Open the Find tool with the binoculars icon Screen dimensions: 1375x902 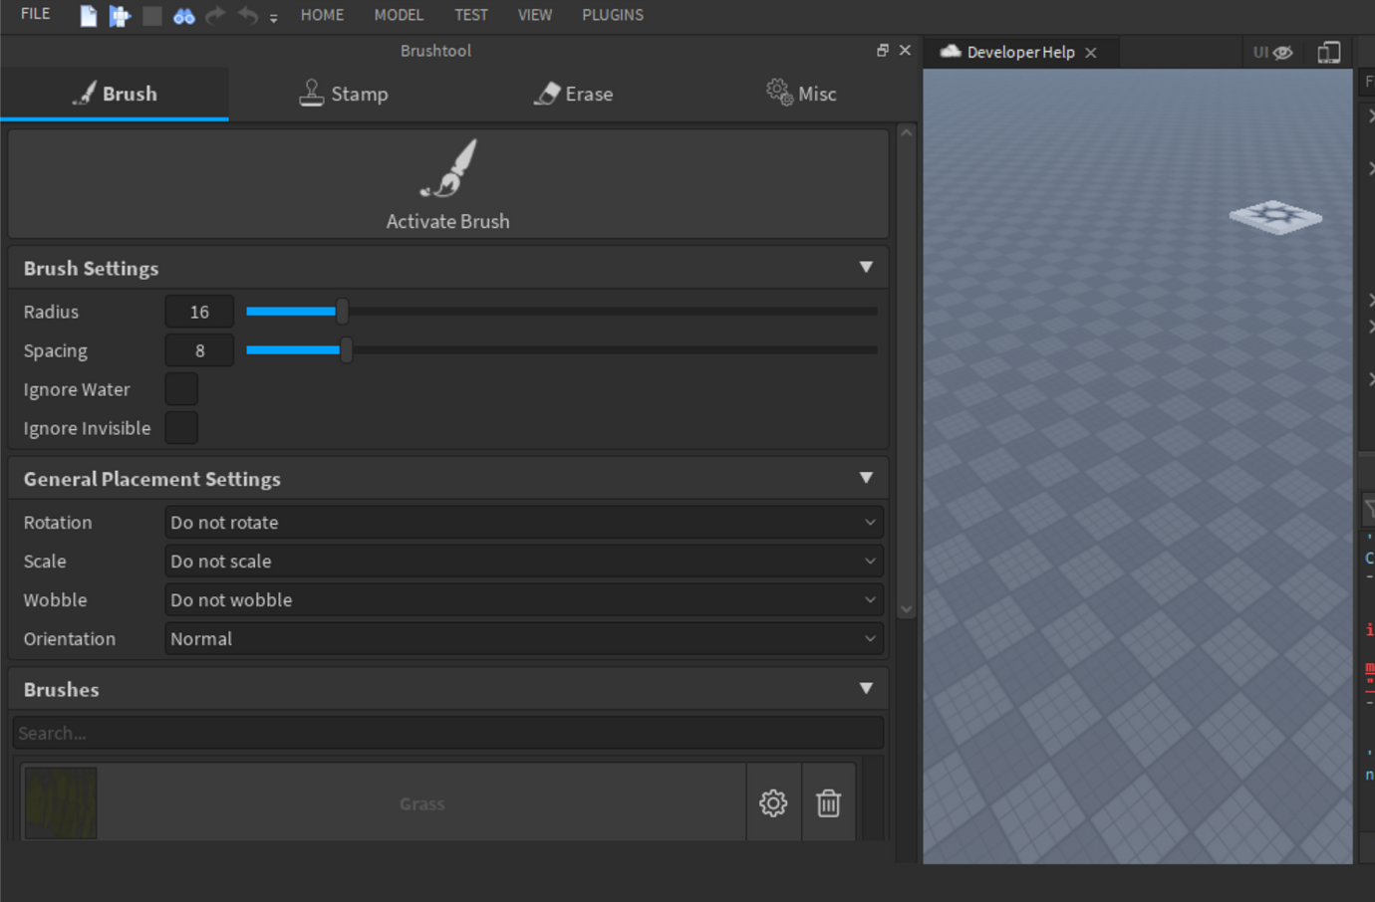[183, 15]
